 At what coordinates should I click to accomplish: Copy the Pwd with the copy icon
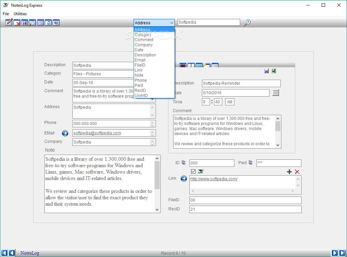click(x=251, y=162)
